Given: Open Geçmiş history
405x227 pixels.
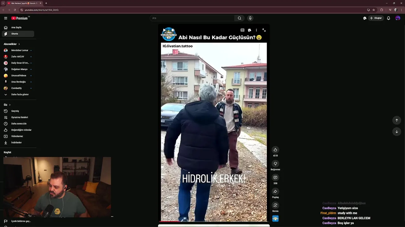Looking at the screenshot, I should pos(18,111).
